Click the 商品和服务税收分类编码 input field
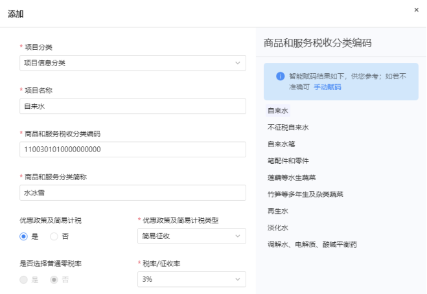Viewport: 427px width, 294px height. tap(133, 150)
